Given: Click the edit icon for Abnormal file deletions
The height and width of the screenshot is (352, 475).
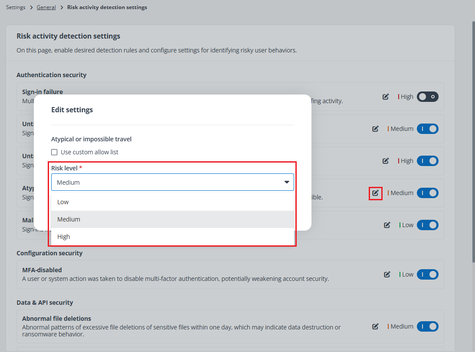Looking at the screenshot, I should [x=375, y=326].
